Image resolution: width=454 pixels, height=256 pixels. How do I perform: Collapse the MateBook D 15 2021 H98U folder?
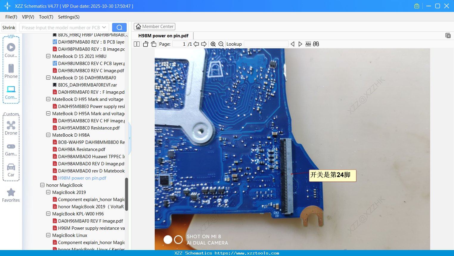point(48,56)
